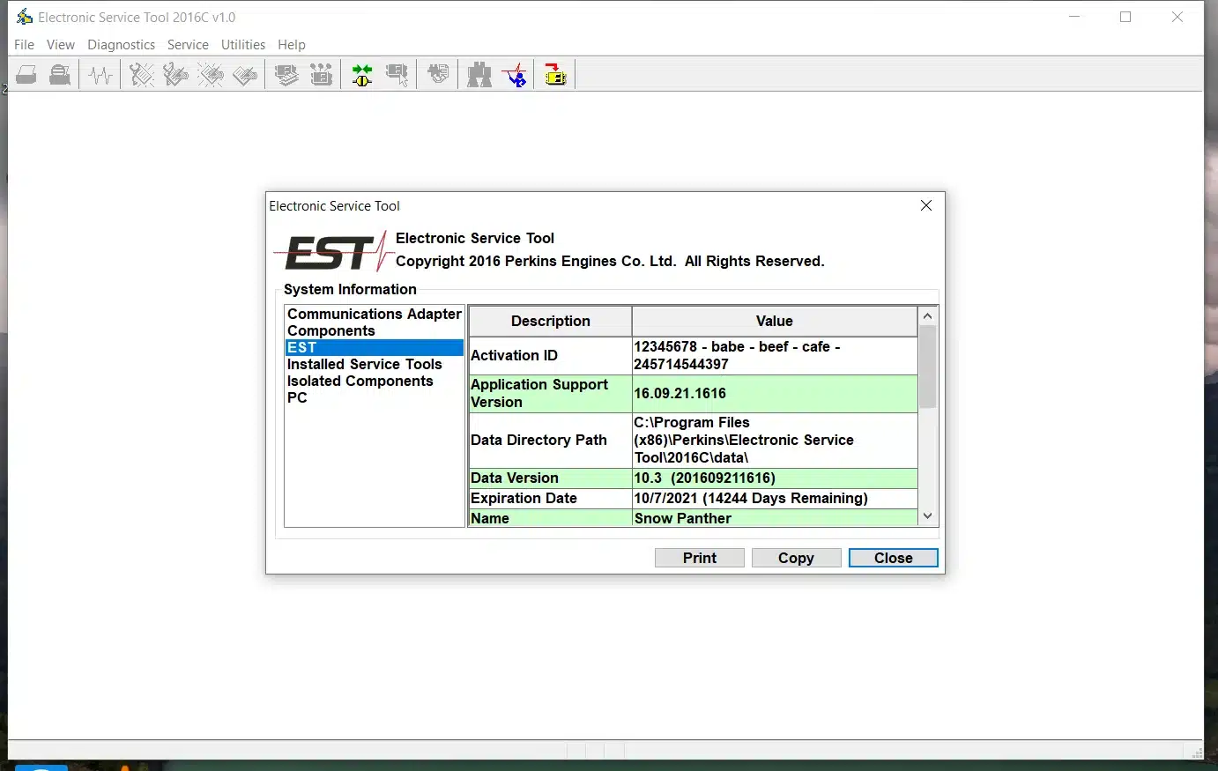Screen dimensions: 1218x771
Task: Click the red-arrow flash ECM icon
Action: (555, 75)
